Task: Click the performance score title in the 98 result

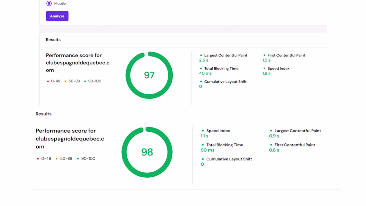Action: pyautogui.click(x=70, y=139)
